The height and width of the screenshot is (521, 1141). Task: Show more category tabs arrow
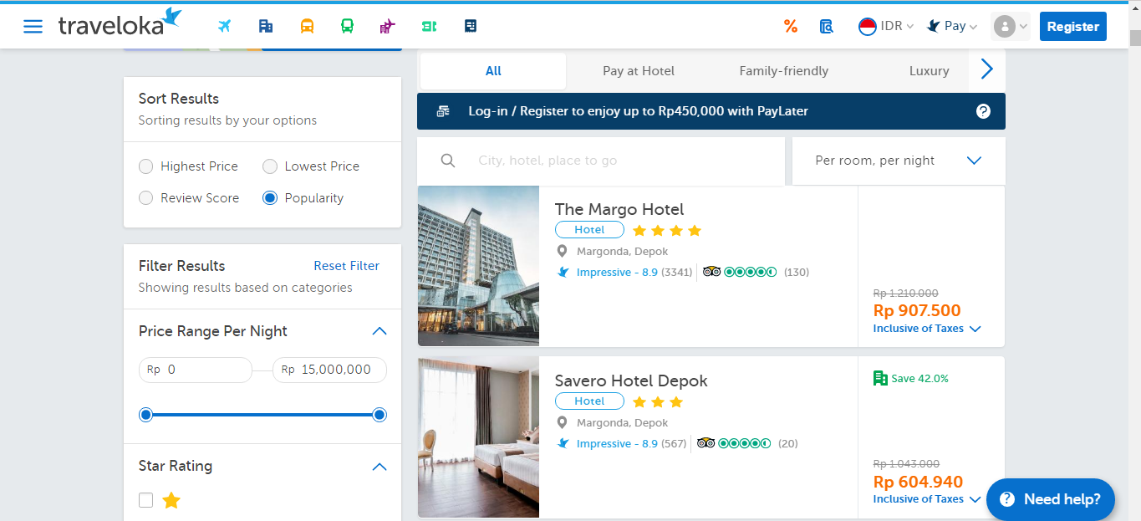[987, 70]
